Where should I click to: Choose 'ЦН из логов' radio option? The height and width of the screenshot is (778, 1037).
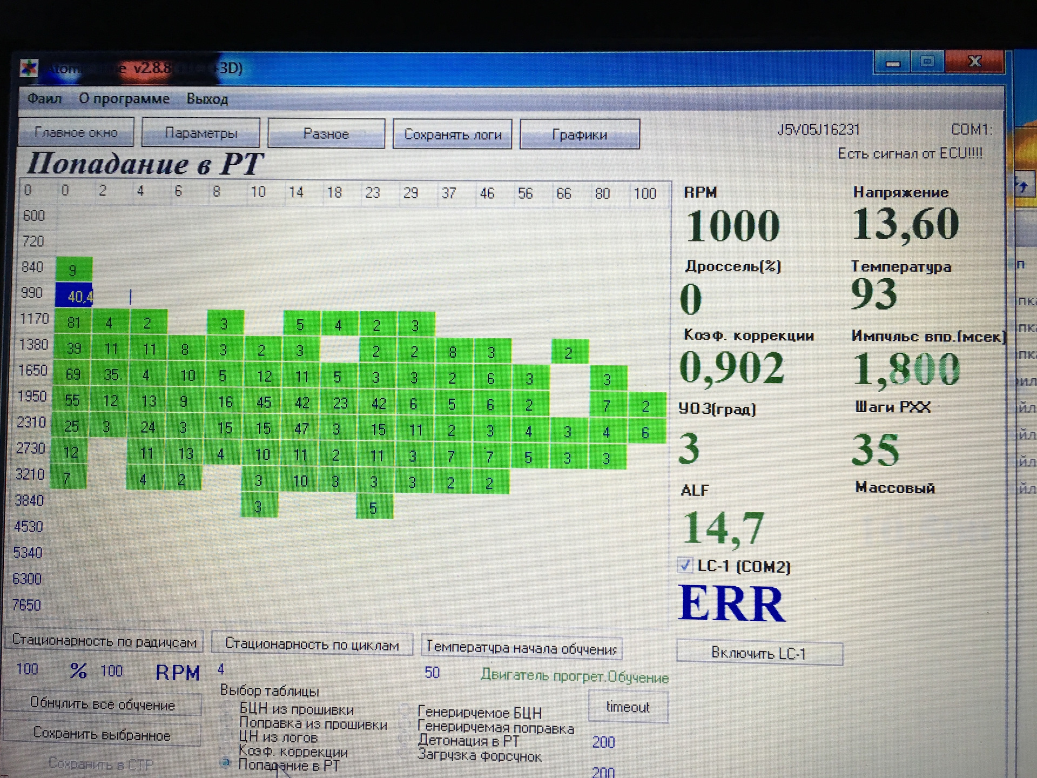point(227,735)
